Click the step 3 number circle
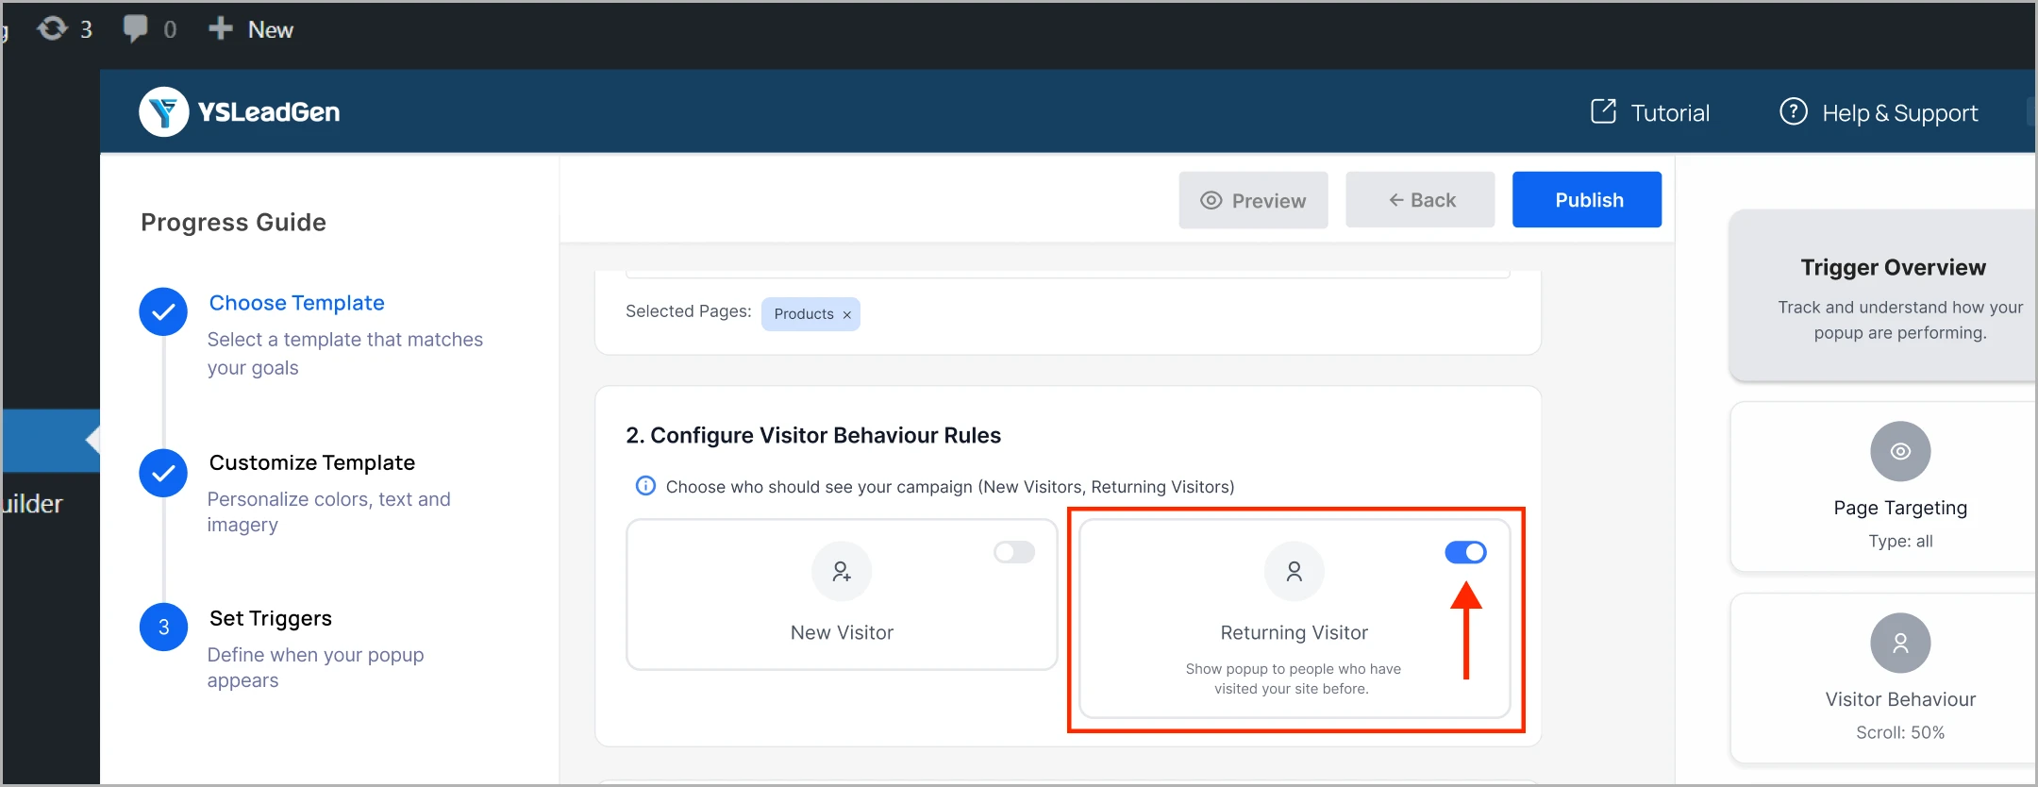This screenshot has height=787, width=2038. click(x=163, y=628)
